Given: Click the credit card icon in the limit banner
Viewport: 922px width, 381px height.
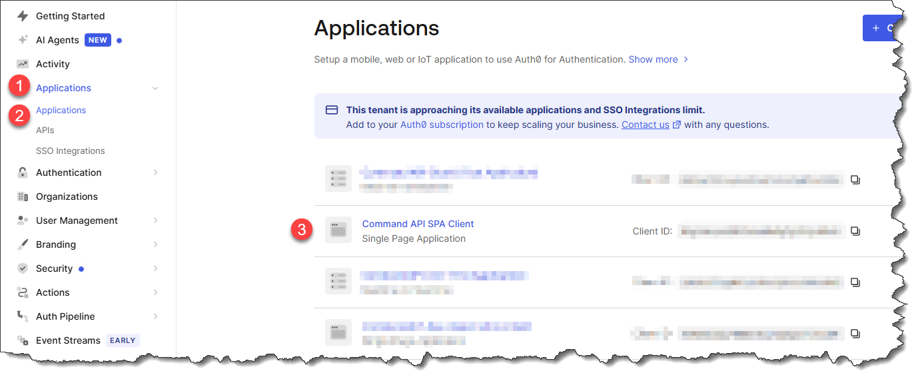Looking at the screenshot, I should coord(332,110).
